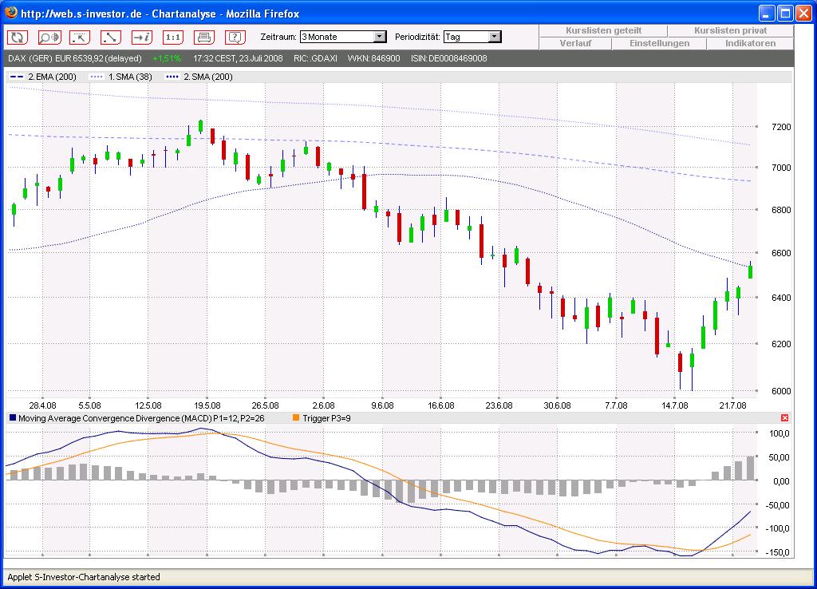Click the 23.6.08 date axis label
The height and width of the screenshot is (589, 817).
point(499,405)
